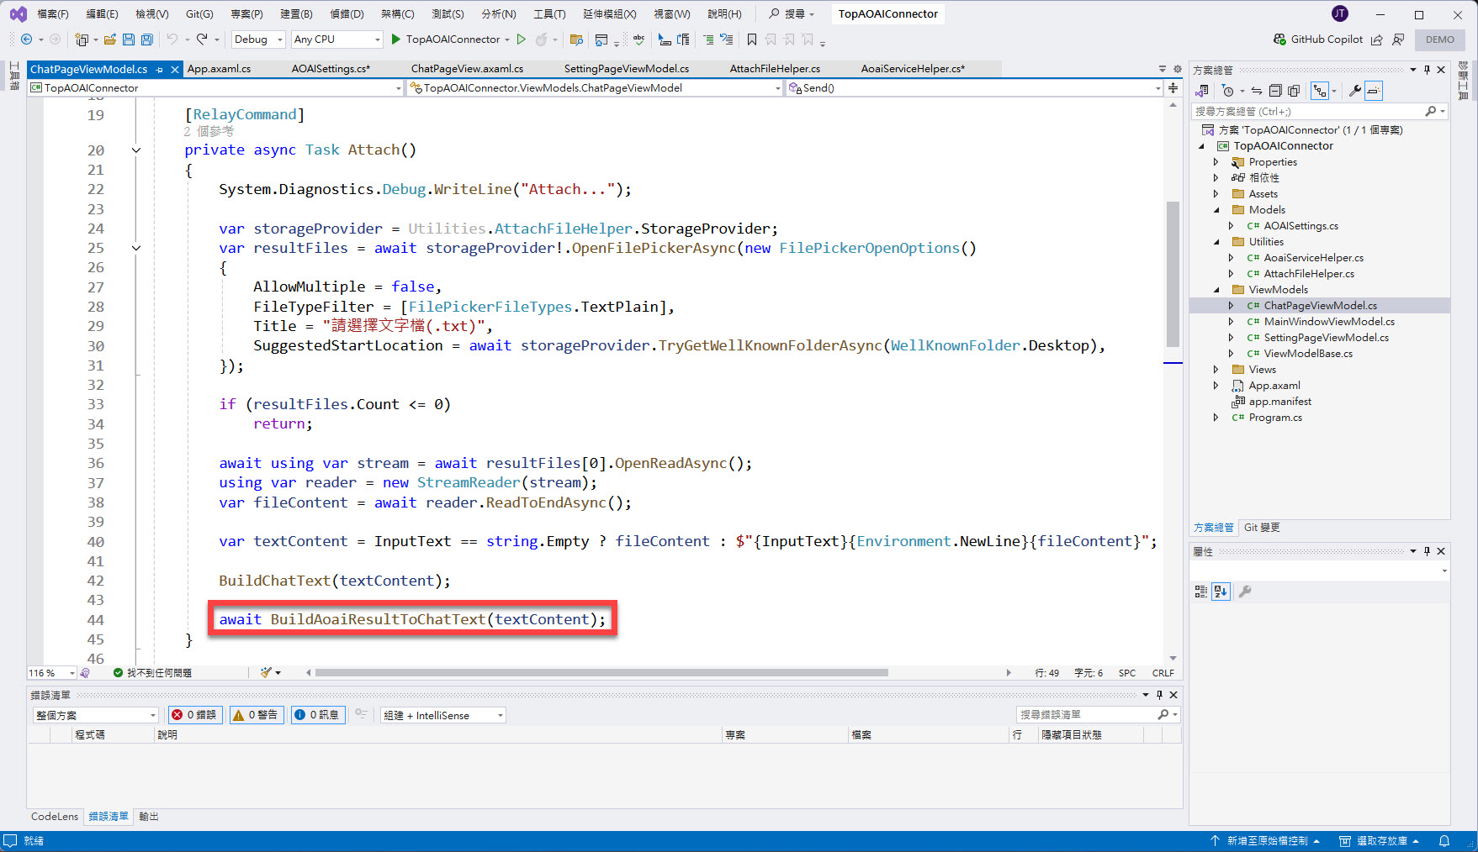Click Sync with Active Document arrows icon
This screenshot has height=852, width=1478.
pos(1256,91)
